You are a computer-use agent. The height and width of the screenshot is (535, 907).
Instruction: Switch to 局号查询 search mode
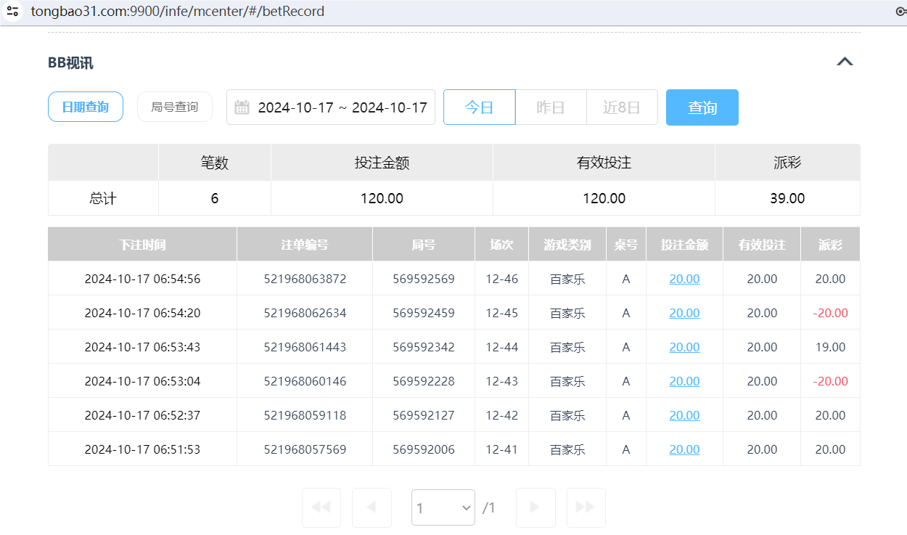[174, 106]
